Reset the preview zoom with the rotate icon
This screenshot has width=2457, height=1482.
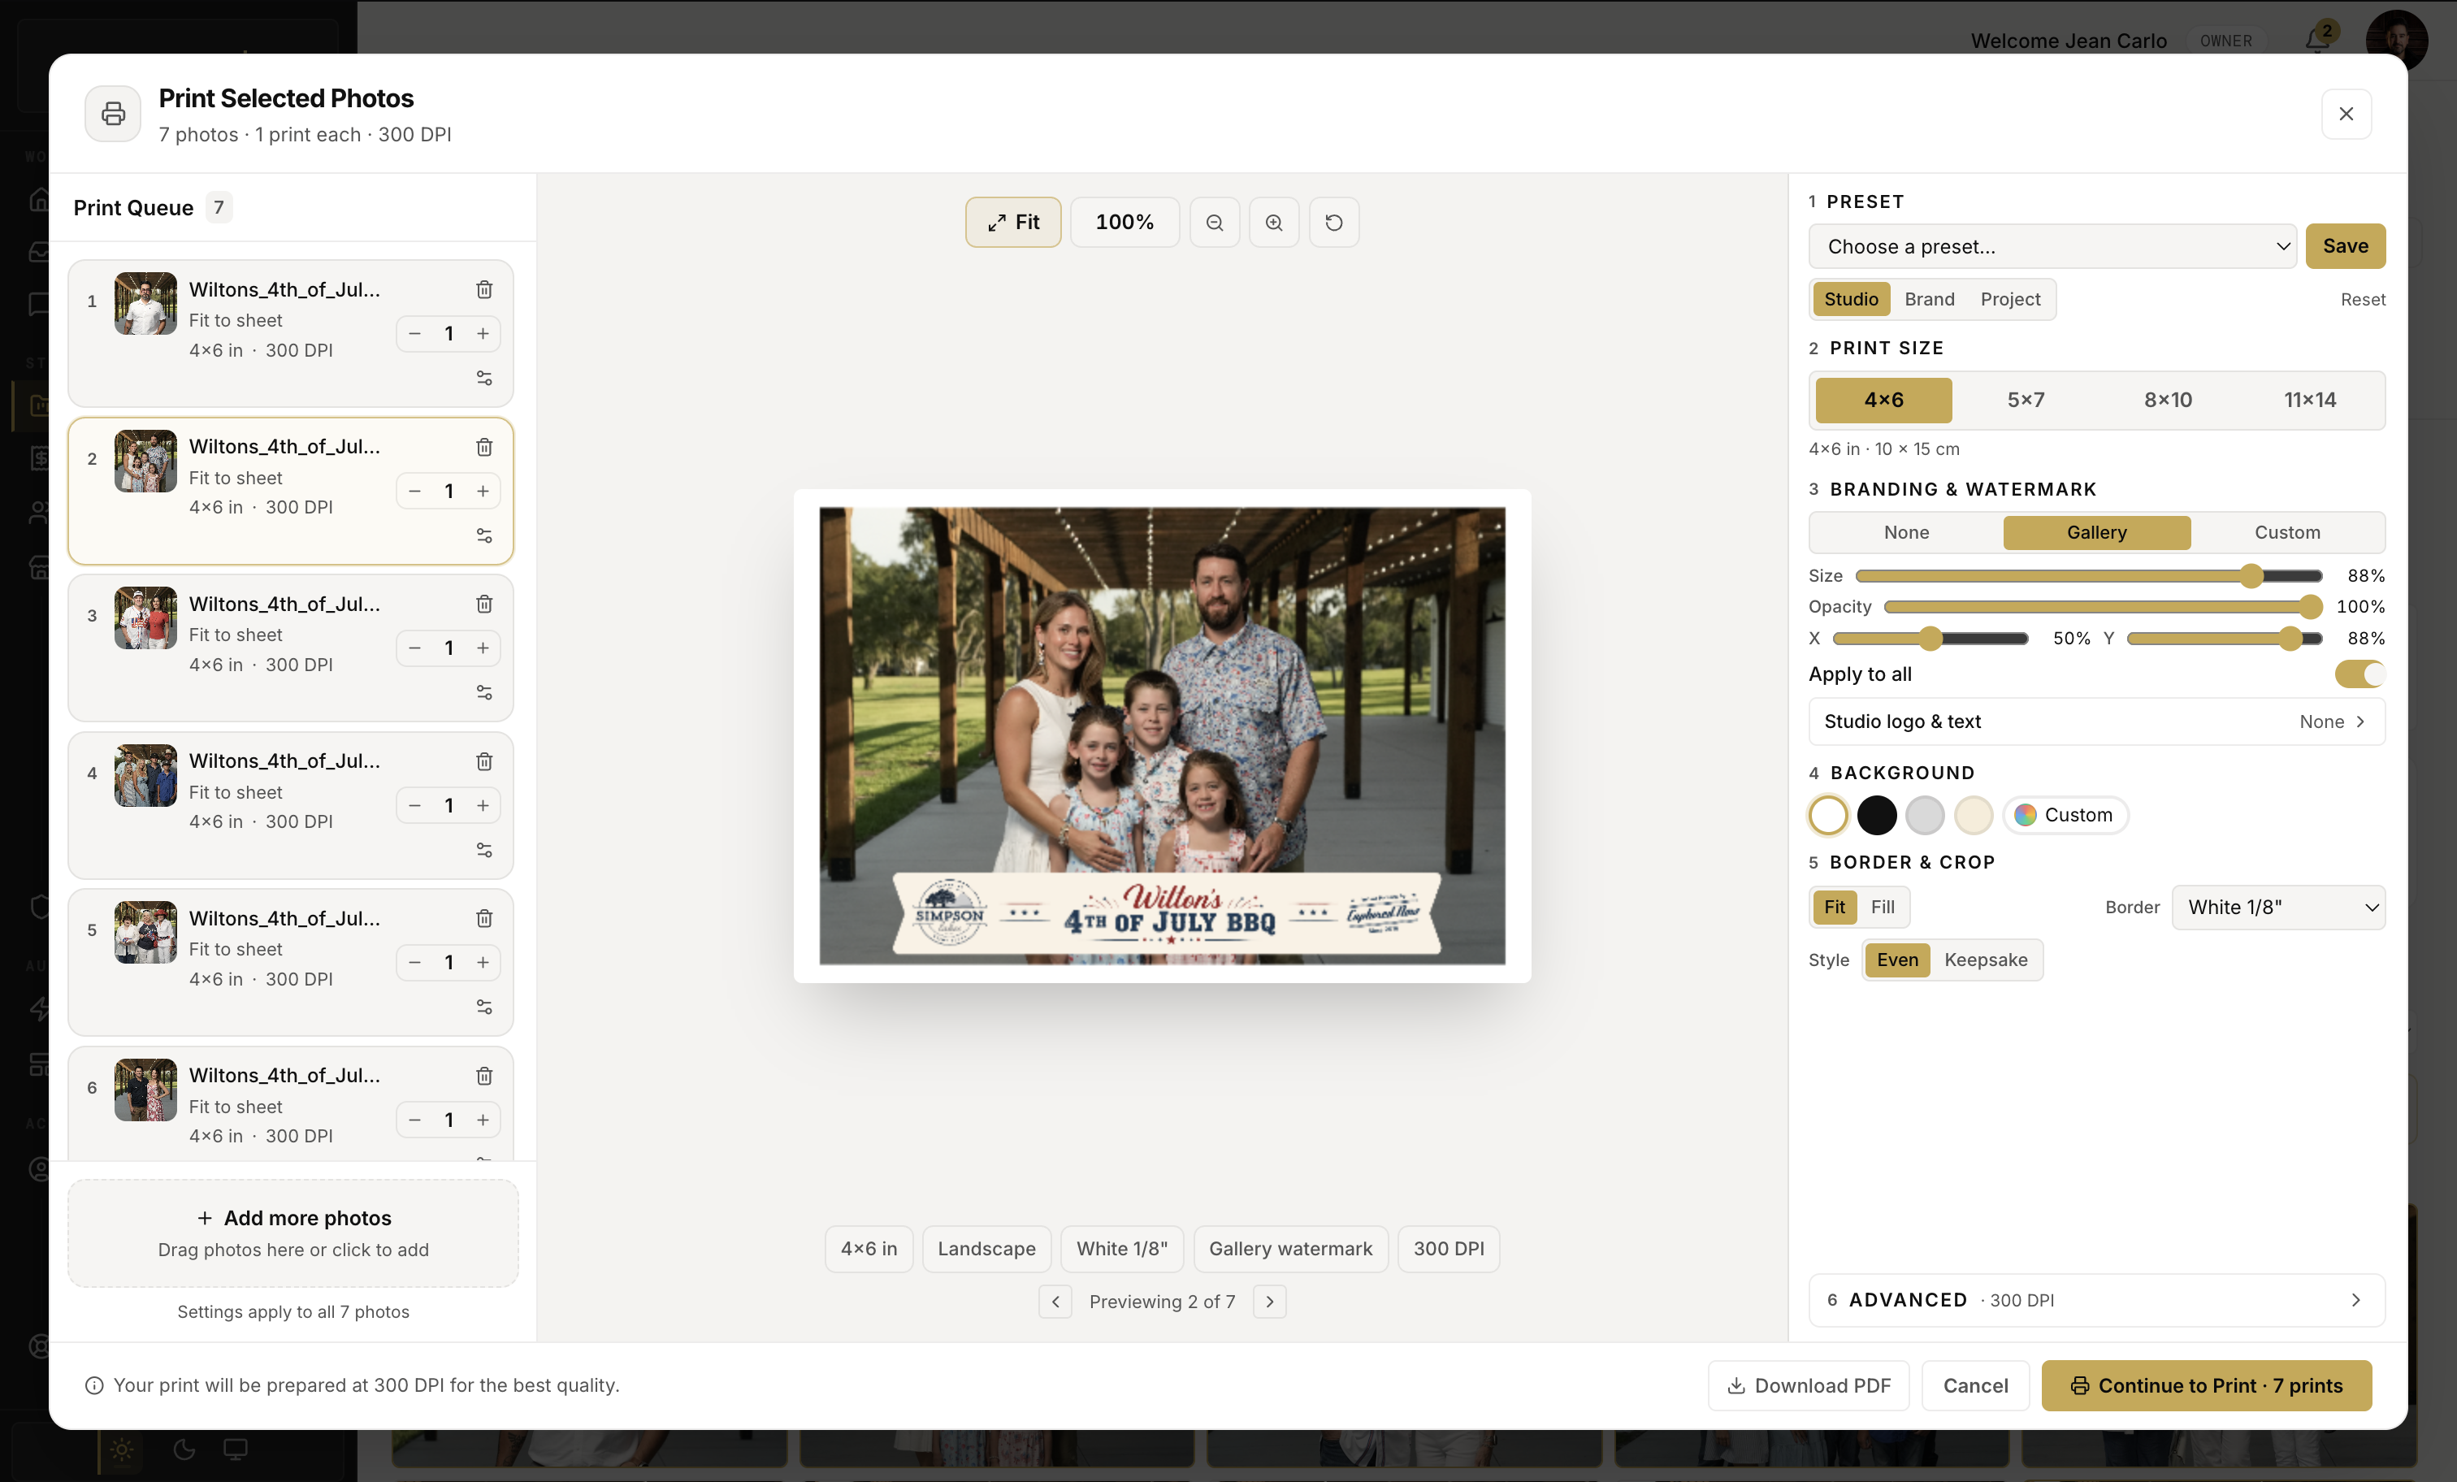1334,223
